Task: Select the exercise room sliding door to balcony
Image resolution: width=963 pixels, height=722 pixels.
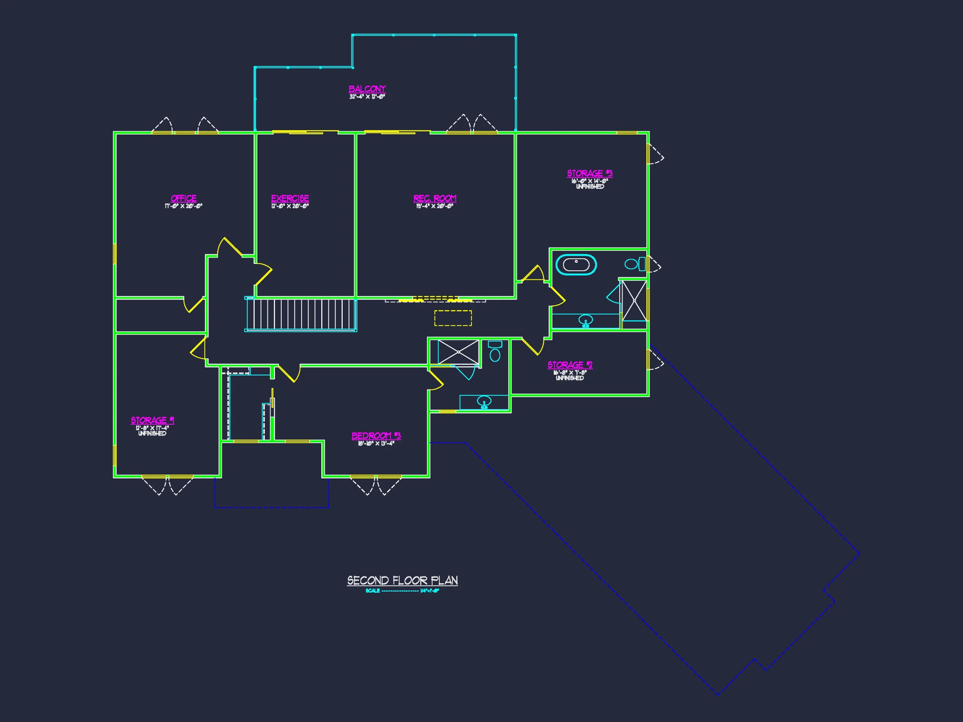Action: coord(305,132)
